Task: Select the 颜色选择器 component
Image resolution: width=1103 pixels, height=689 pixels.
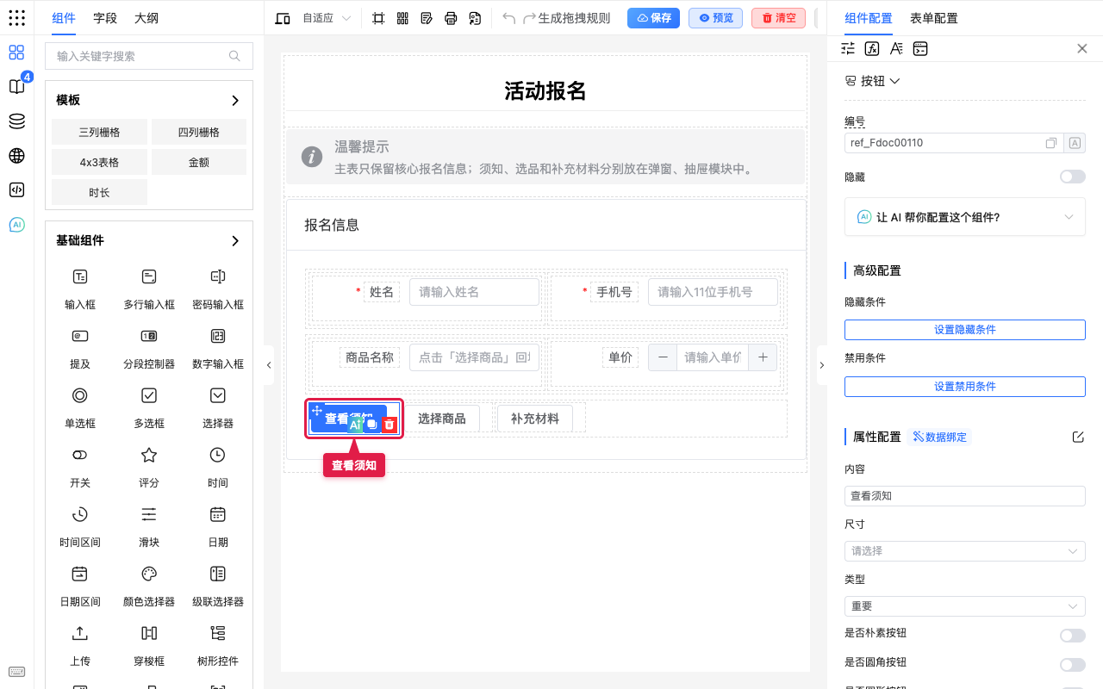Action: point(149,586)
